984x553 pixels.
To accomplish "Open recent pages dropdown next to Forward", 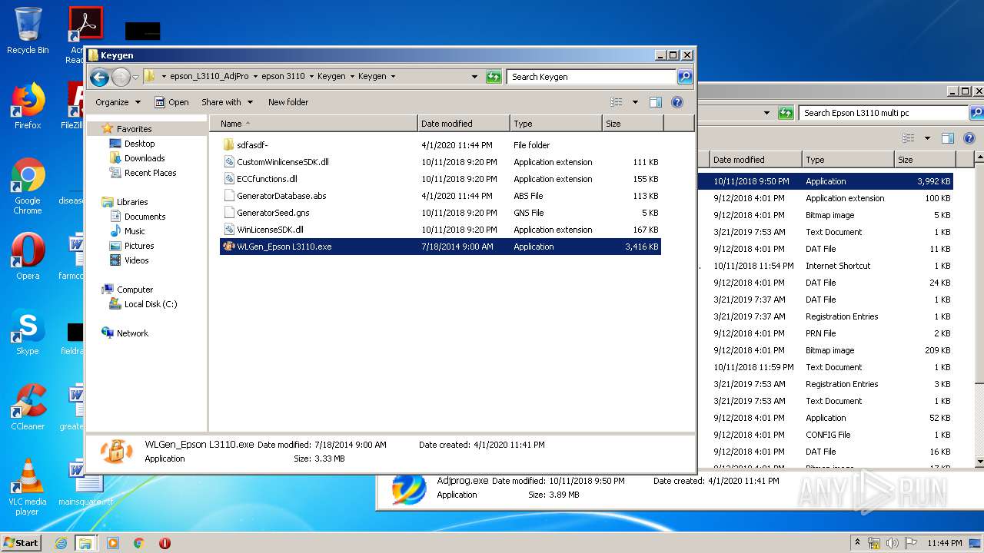I will pos(135,77).
